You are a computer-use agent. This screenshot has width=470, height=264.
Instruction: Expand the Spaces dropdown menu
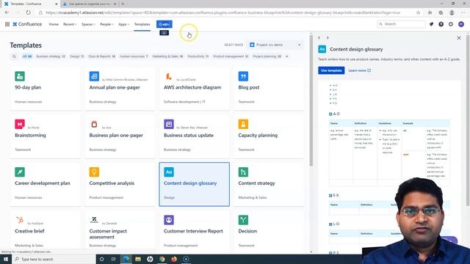(88, 24)
